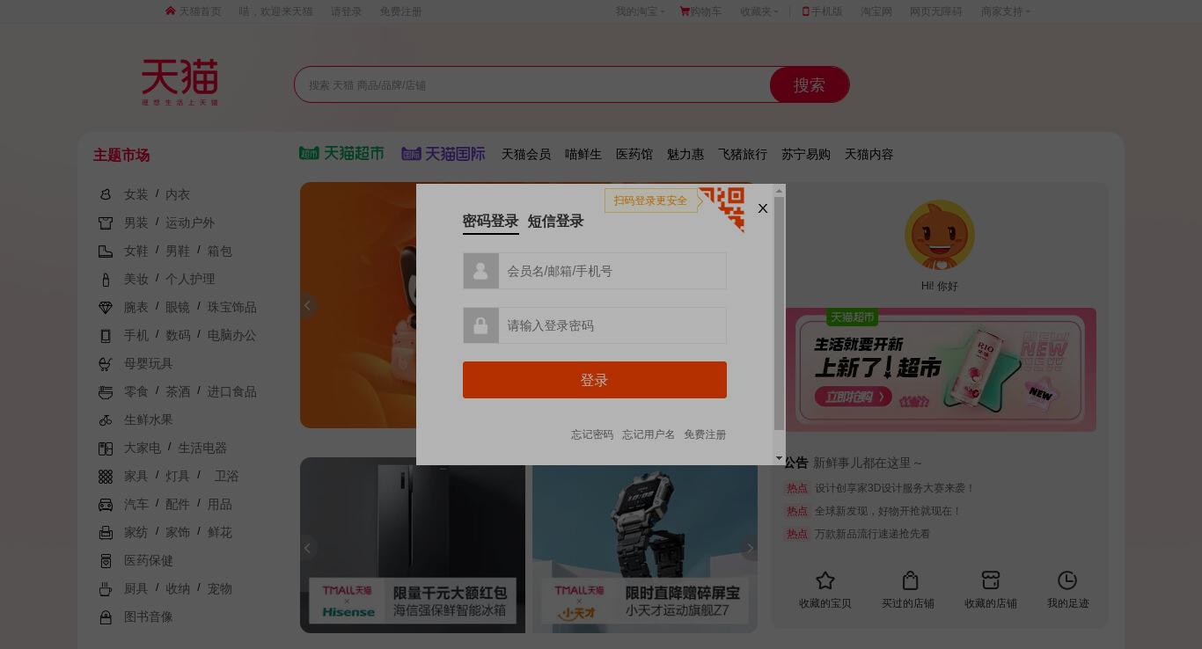Close the login dialog
Screen dimensions: 1202x649
[x=763, y=208]
